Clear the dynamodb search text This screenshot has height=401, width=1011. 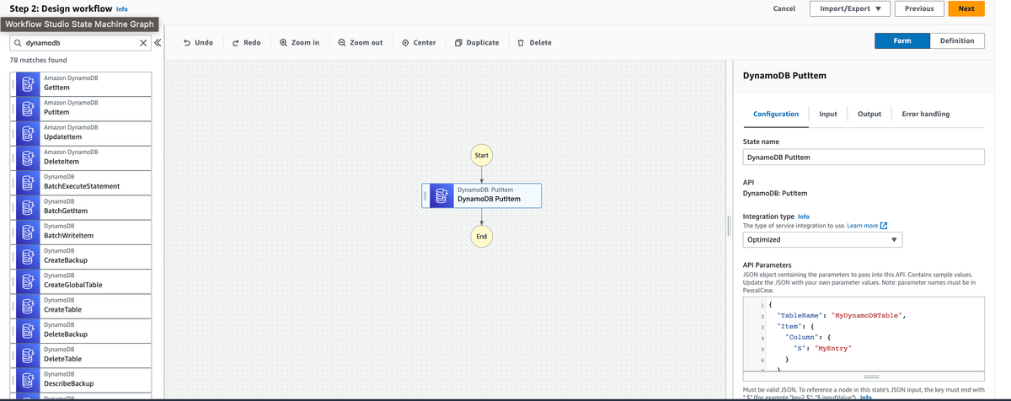coord(143,42)
